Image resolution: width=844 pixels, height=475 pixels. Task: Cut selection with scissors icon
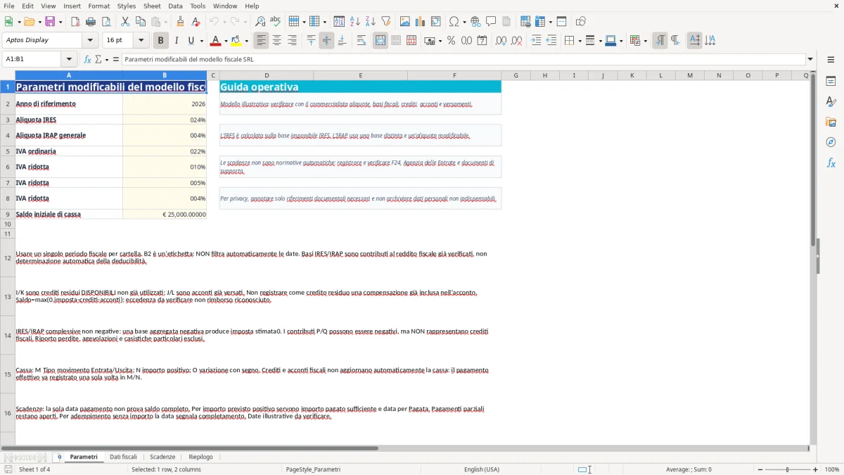125,21
